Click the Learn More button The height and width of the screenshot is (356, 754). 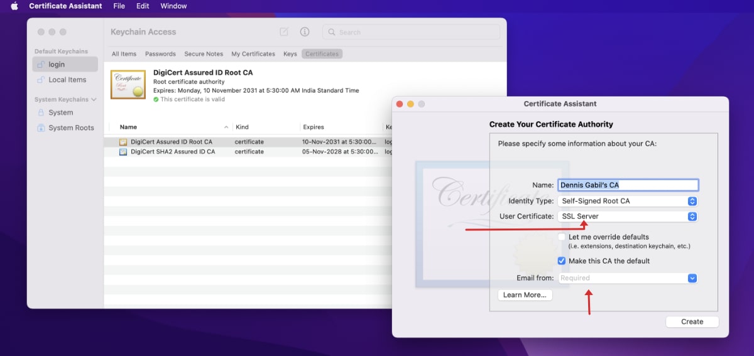point(525,295)
